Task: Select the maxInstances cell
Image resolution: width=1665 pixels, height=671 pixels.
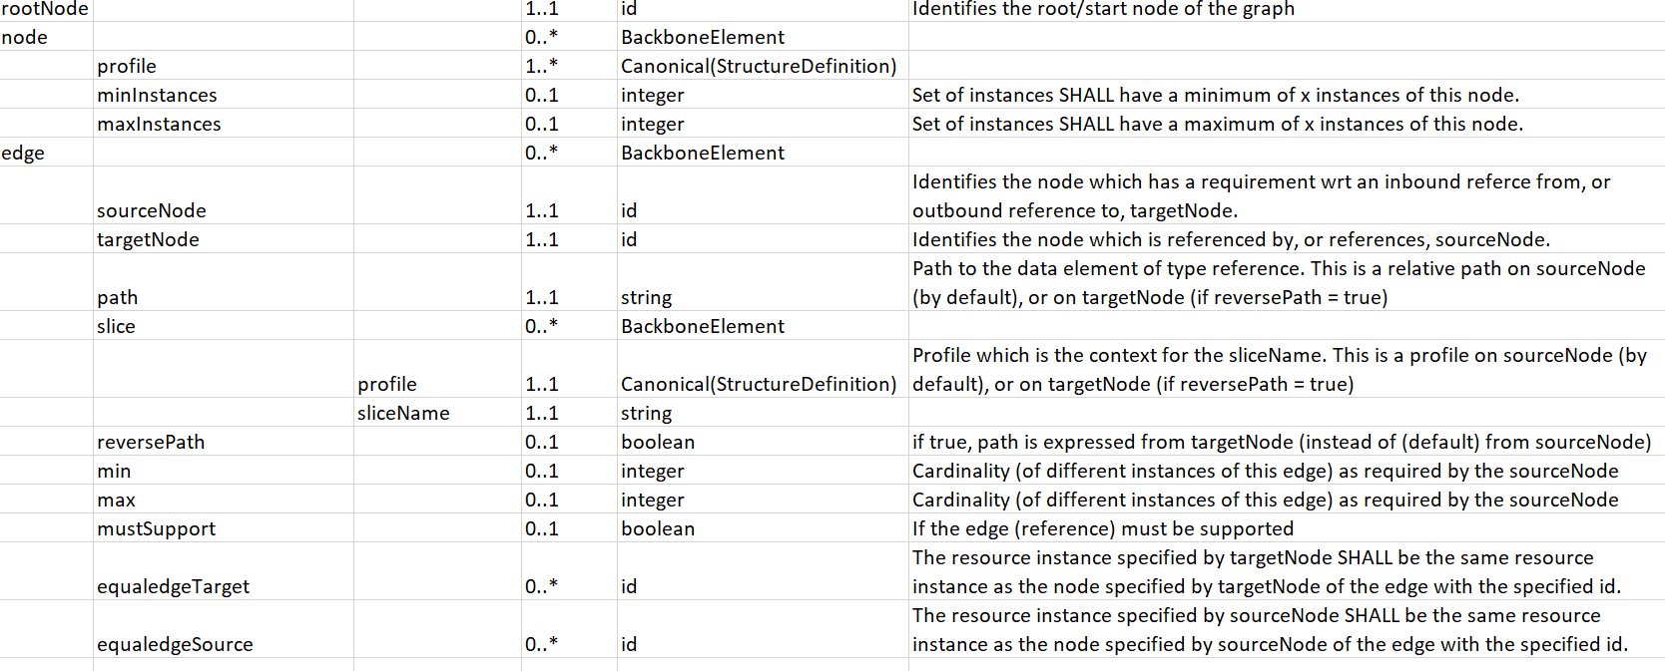Action: (224, 124)
